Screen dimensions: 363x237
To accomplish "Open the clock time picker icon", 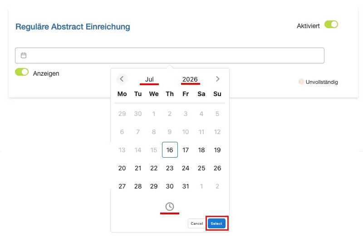I will point(169,207).
